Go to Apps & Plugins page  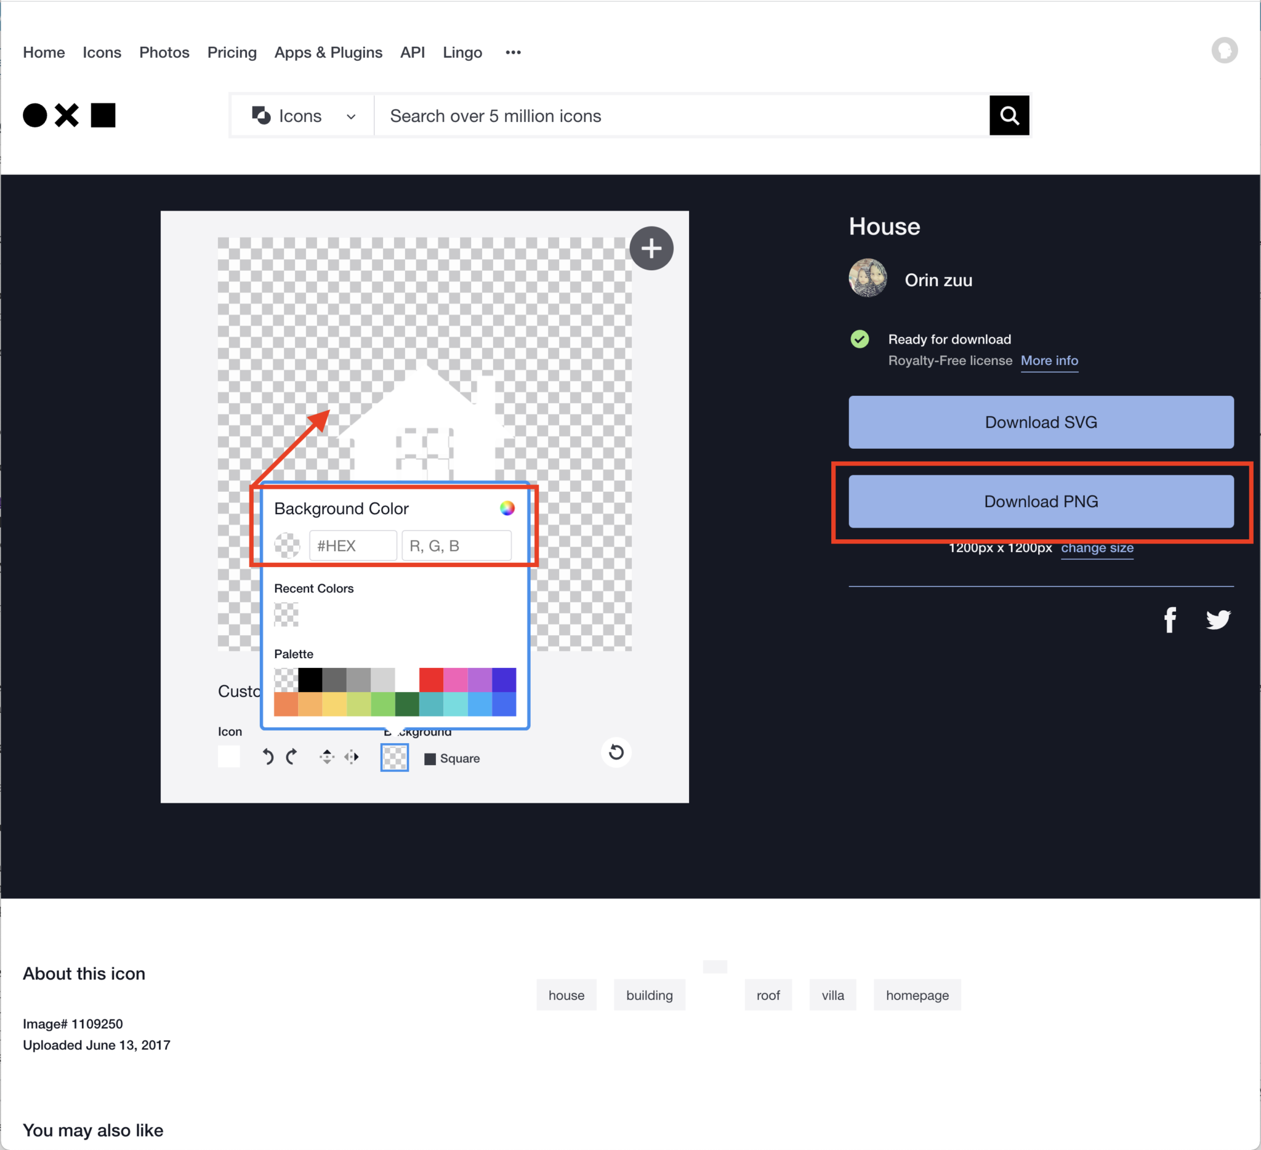[328, 52]
